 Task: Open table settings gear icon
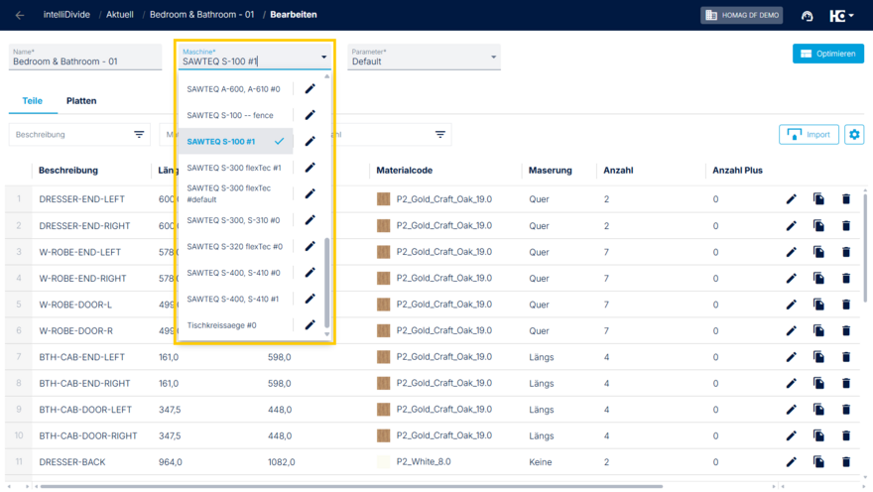pyautogui.click(x=854, y=135)
